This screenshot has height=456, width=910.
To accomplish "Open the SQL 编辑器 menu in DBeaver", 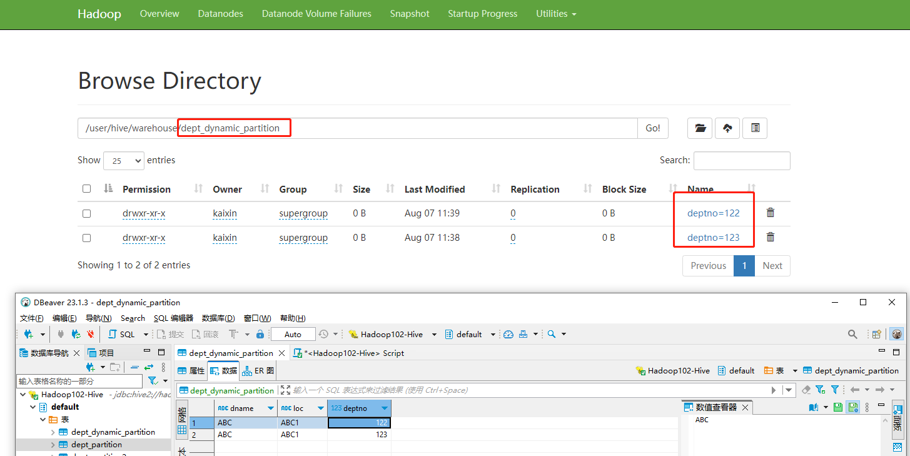I will [x=173, y=318].
